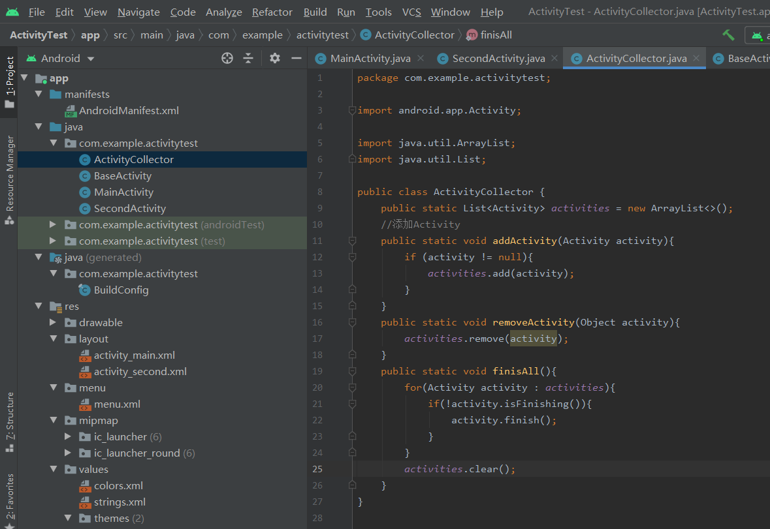Image resolution: width=770 pixels, height=529 pixels.
Task: Open the Tools menu
Action: pos(379,12)
